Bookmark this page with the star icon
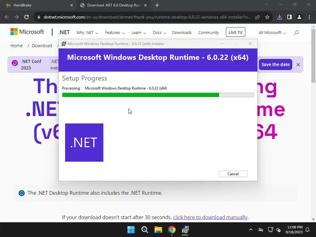The height and width of the screenshot is (237, 316). [267, 17]
